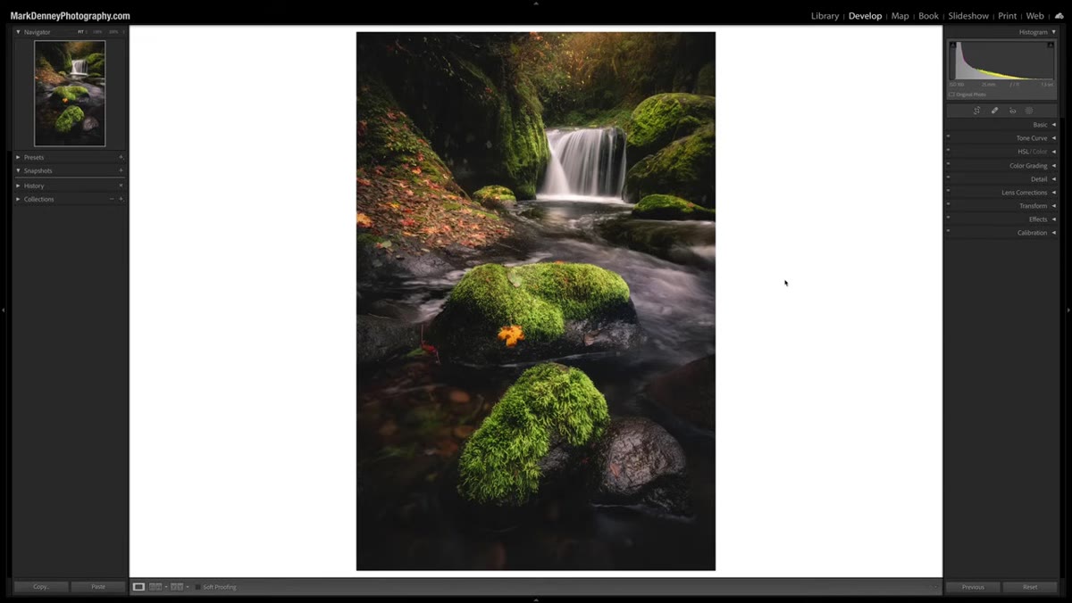Image resolution: width=1072 pixels, height=603 pixels.
Task: Expand the Collections panel
Action: 18,199
